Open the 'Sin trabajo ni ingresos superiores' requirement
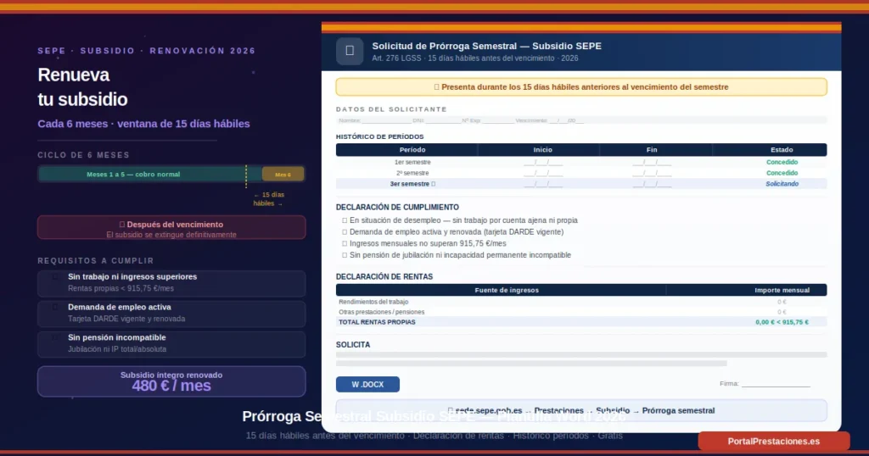869x456 pixels. pos(171,283)
